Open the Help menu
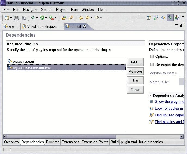The height and width of the screenshot is (154, 187). (x=102, y=9)
